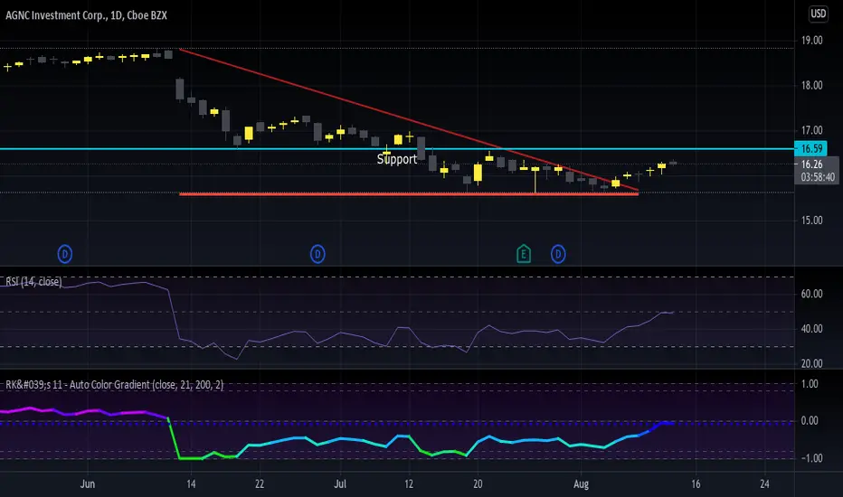
Task: Click the D dividend marker near August
Action: tap(558, 254)
